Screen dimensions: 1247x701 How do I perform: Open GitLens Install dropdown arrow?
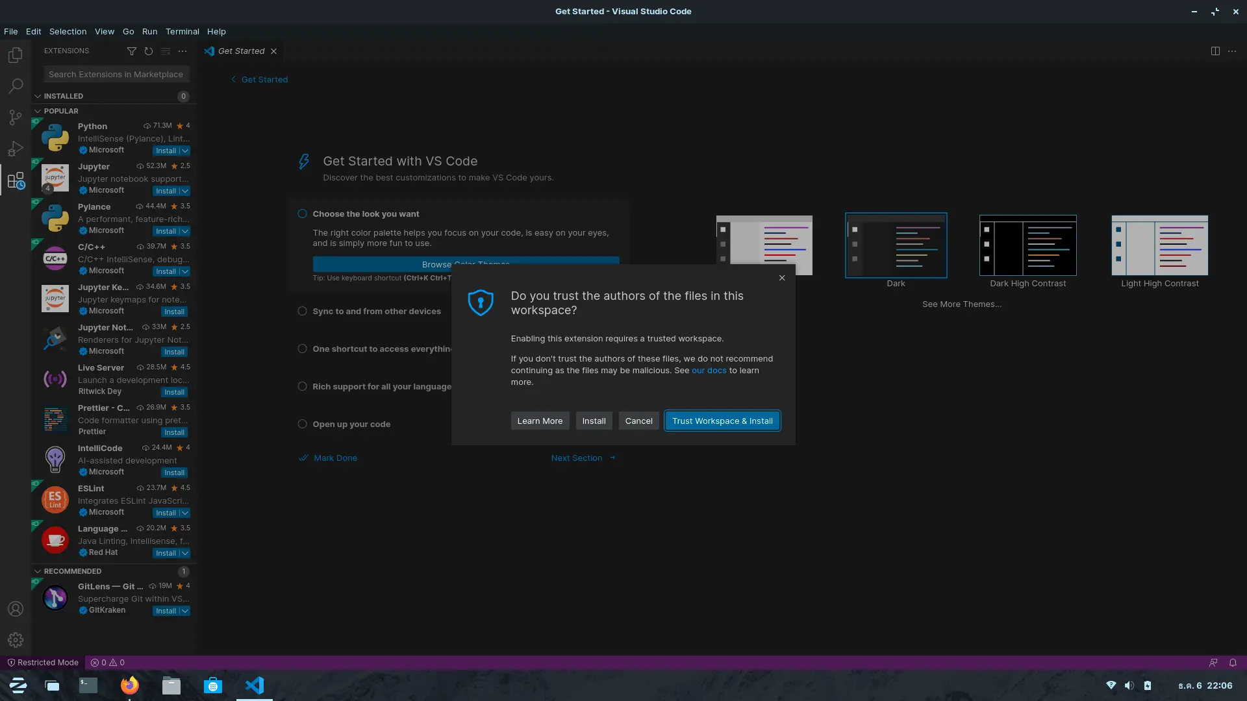point(185,611)
